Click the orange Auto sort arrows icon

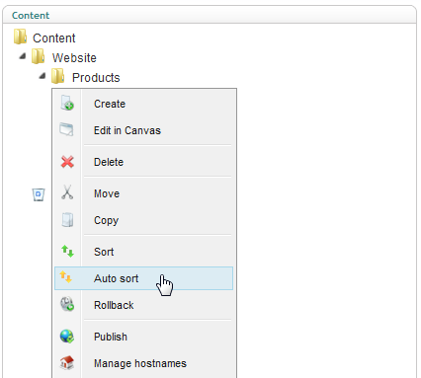[66, 276]
